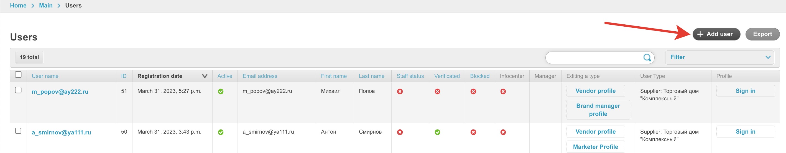Screen dimensions: 786x153
Task: Click red Infocenter icon for m_popov
Action: point(503,91)
